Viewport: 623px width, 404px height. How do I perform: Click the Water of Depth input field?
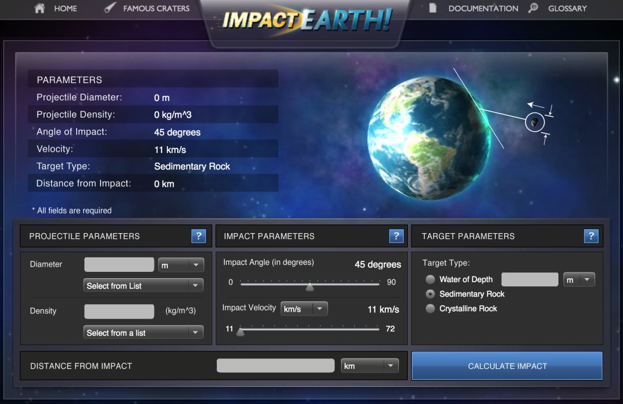(x=530, y=279)
